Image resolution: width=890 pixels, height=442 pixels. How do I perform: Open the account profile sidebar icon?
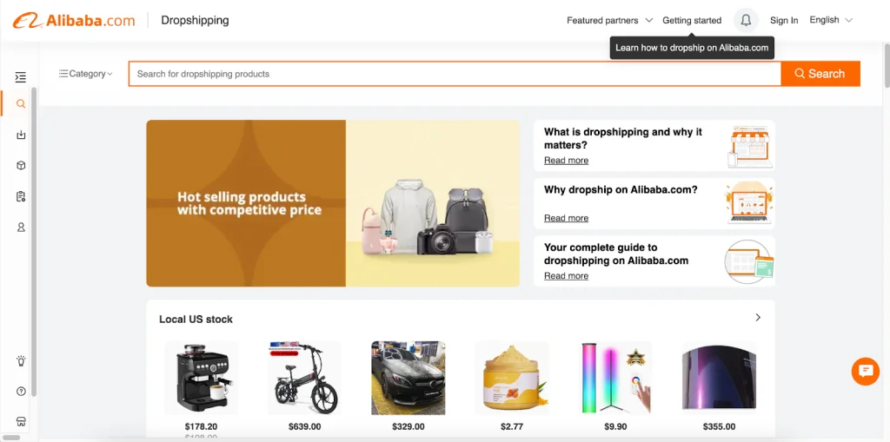[x=21, y=228]
